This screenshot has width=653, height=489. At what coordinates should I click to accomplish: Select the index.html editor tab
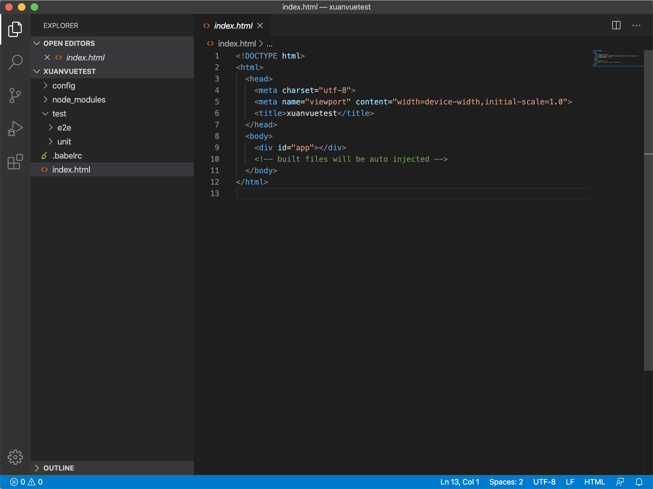pos(233,26)
